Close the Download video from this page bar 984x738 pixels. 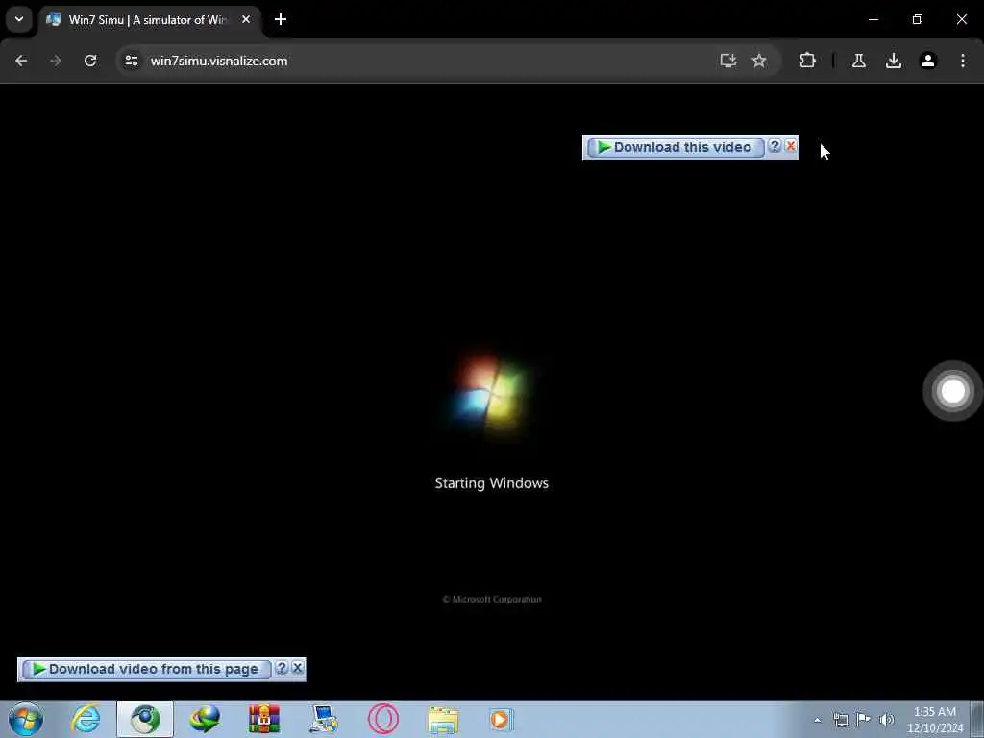[x=298, y=669]
